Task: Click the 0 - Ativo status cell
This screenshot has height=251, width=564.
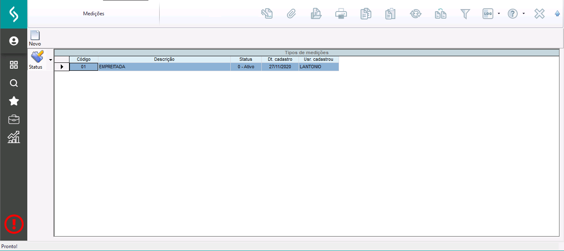Action: coord(246,67)
